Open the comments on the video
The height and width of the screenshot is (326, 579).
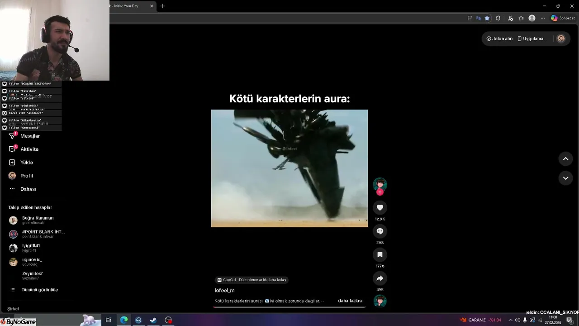pos(380,231)
